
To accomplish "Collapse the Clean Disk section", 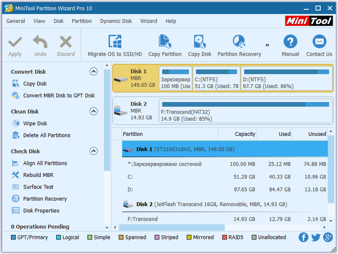I will point(94,111).
